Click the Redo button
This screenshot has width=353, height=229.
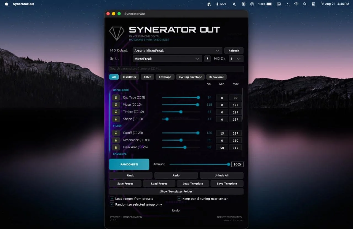pos(176,175)
